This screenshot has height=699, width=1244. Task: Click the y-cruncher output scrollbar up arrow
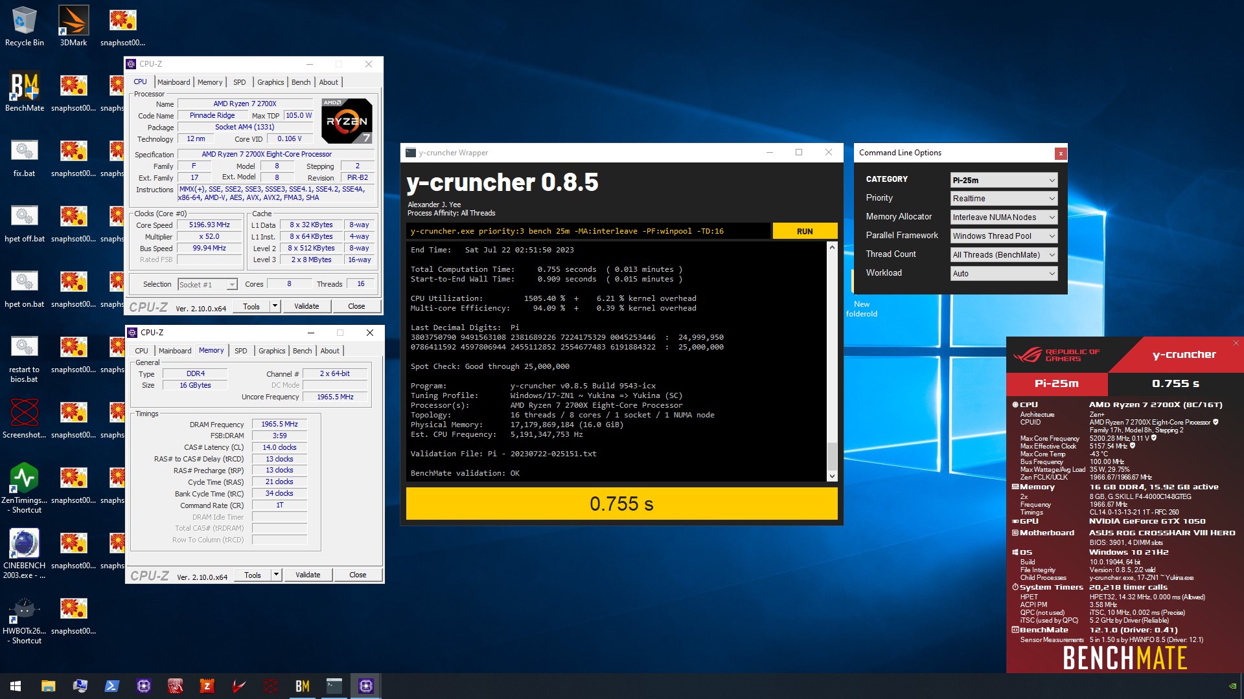coord(832,247)
